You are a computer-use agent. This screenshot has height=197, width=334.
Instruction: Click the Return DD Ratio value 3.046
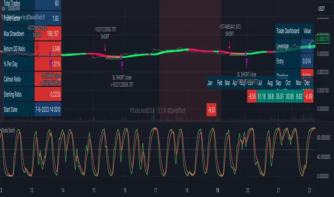48,49
